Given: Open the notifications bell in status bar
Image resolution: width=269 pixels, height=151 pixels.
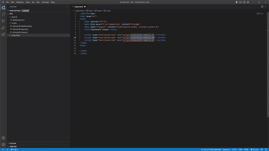Looking at the screenshot, I should tap(266, 149).
